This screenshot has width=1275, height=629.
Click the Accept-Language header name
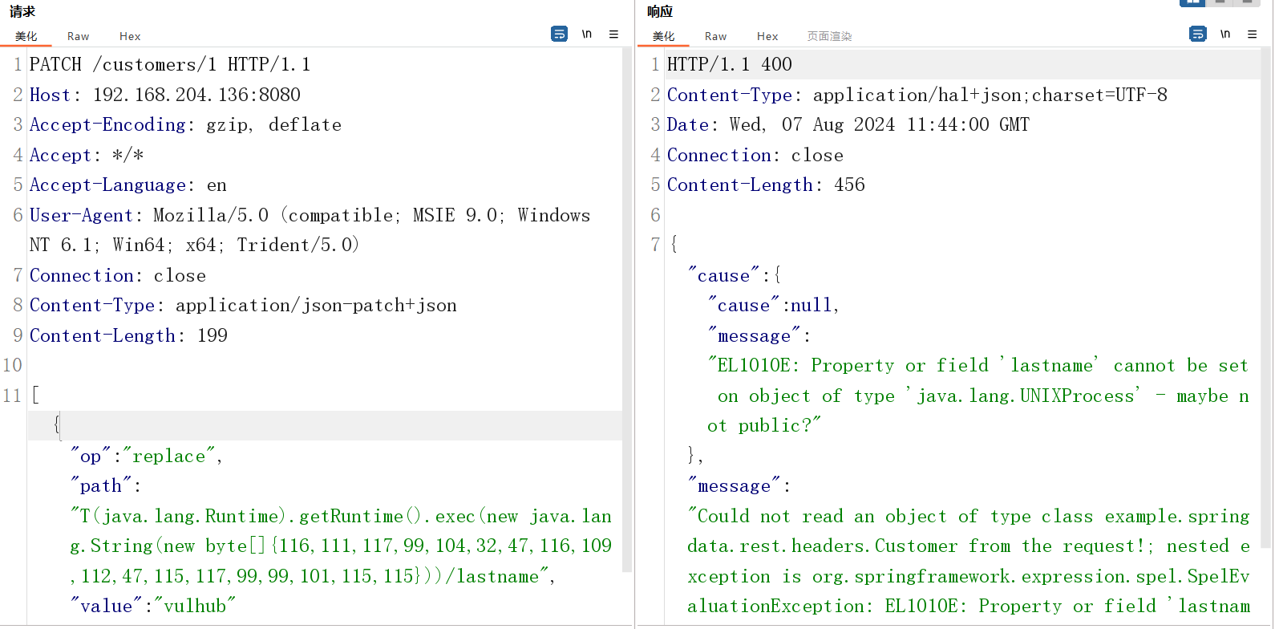[107, 185]
